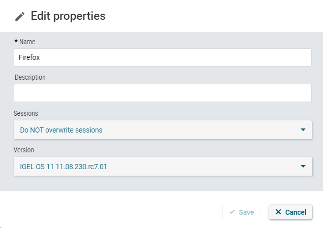Click the word 'Save' on the button
The image size is (323, 228).
coord(246,212)
